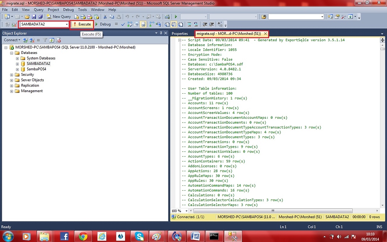The height and width of the screenshot is (242, 387).
Task: Open a New Query window
Action: point(62,16)
